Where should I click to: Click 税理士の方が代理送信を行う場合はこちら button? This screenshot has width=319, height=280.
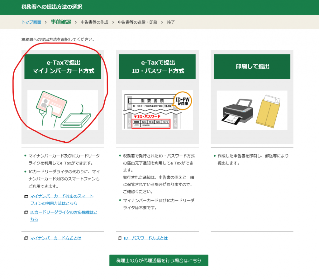[159, 260]
